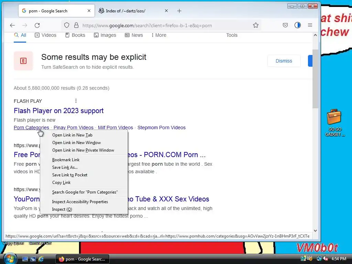Click the page scrollbar down arrow
352x264 pixels.
[x=316, y=231]
